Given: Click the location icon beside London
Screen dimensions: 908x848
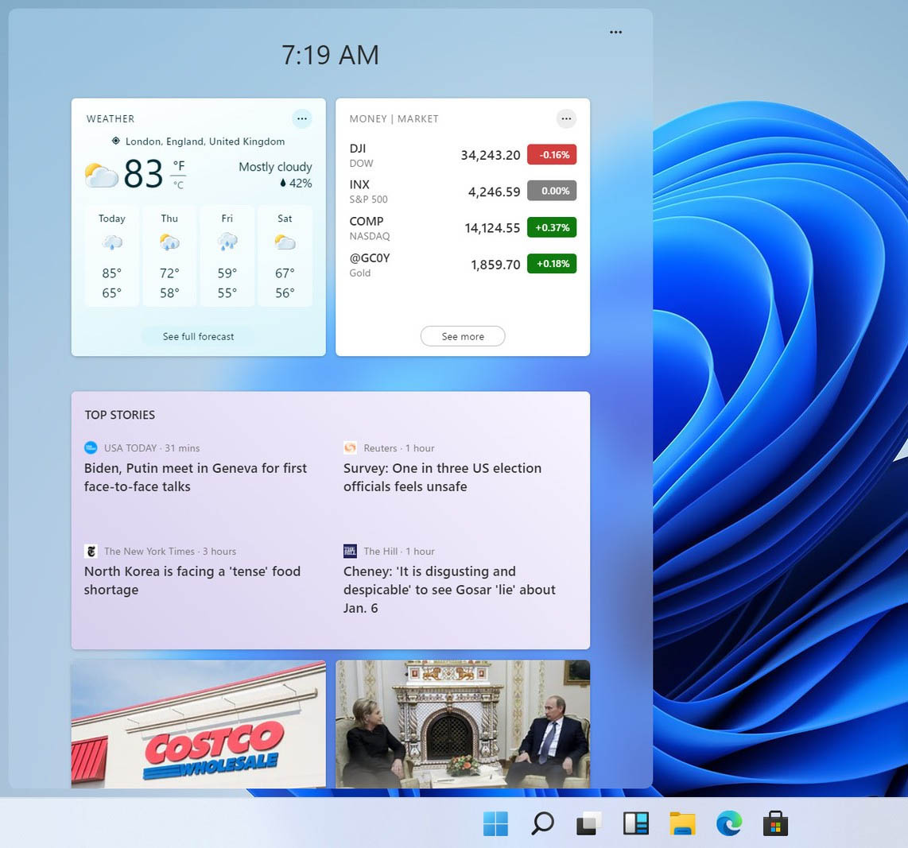Looking at the screenshot, I should (116, 141).
